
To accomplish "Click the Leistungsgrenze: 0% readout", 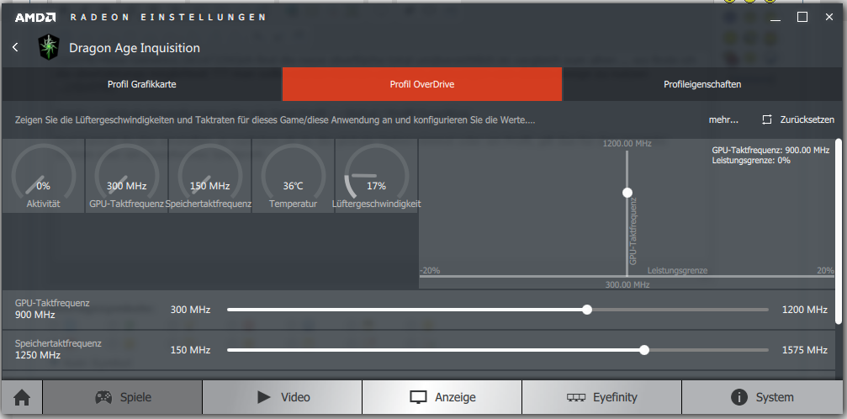I will click(751, 161).
